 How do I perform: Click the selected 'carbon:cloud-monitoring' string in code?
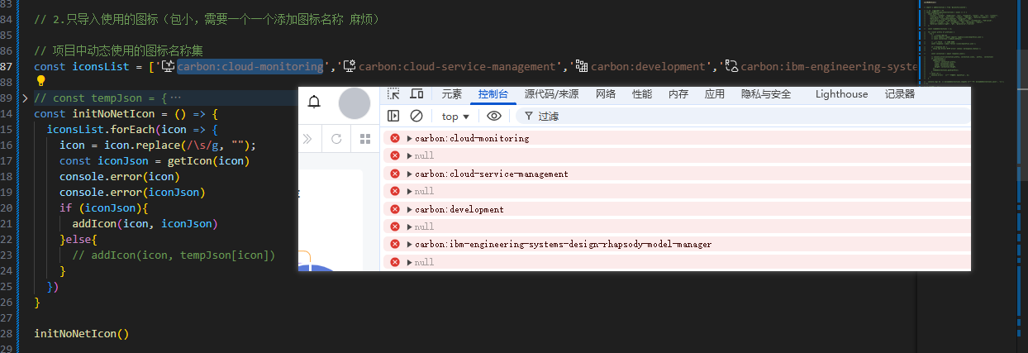pyautogui.click(x=250, y=66)
